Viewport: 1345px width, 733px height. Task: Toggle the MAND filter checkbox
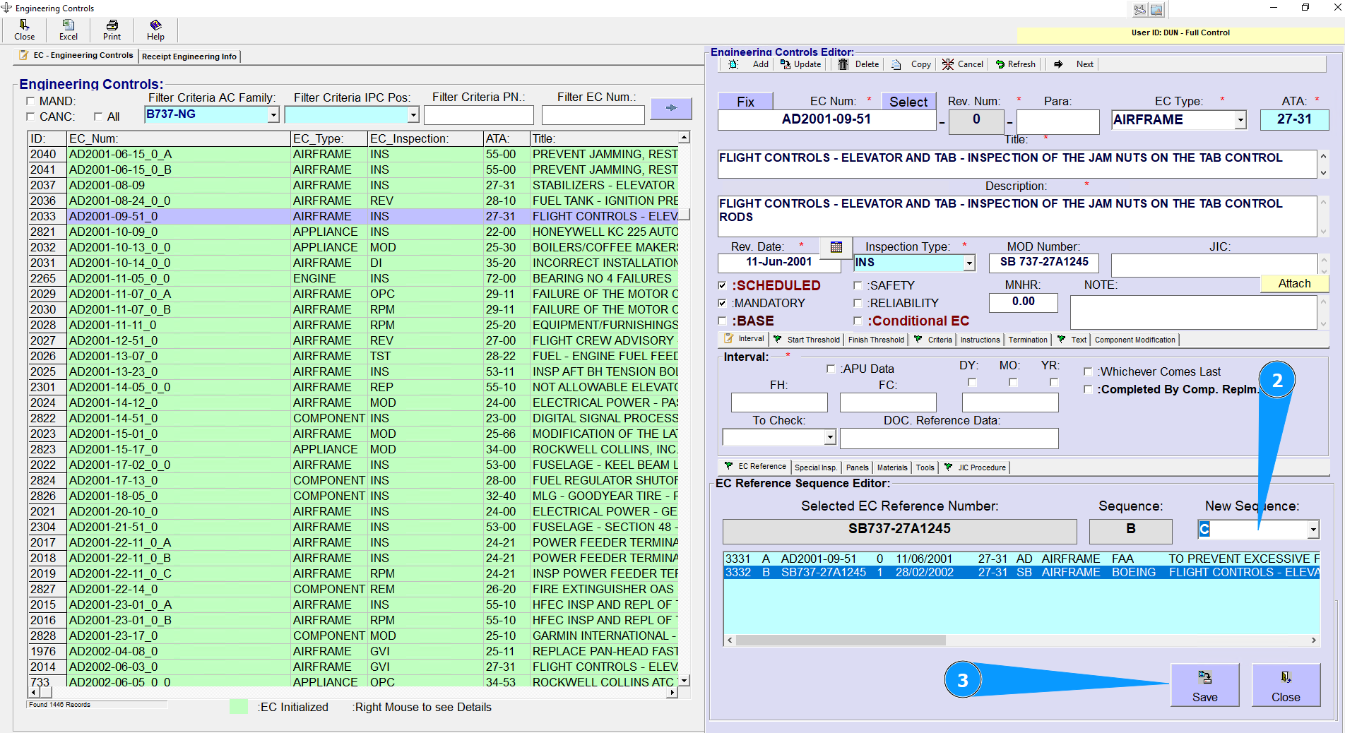pos(30,101)
